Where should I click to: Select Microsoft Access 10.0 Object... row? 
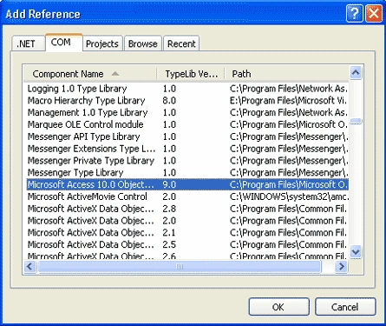tap(187, 184)
